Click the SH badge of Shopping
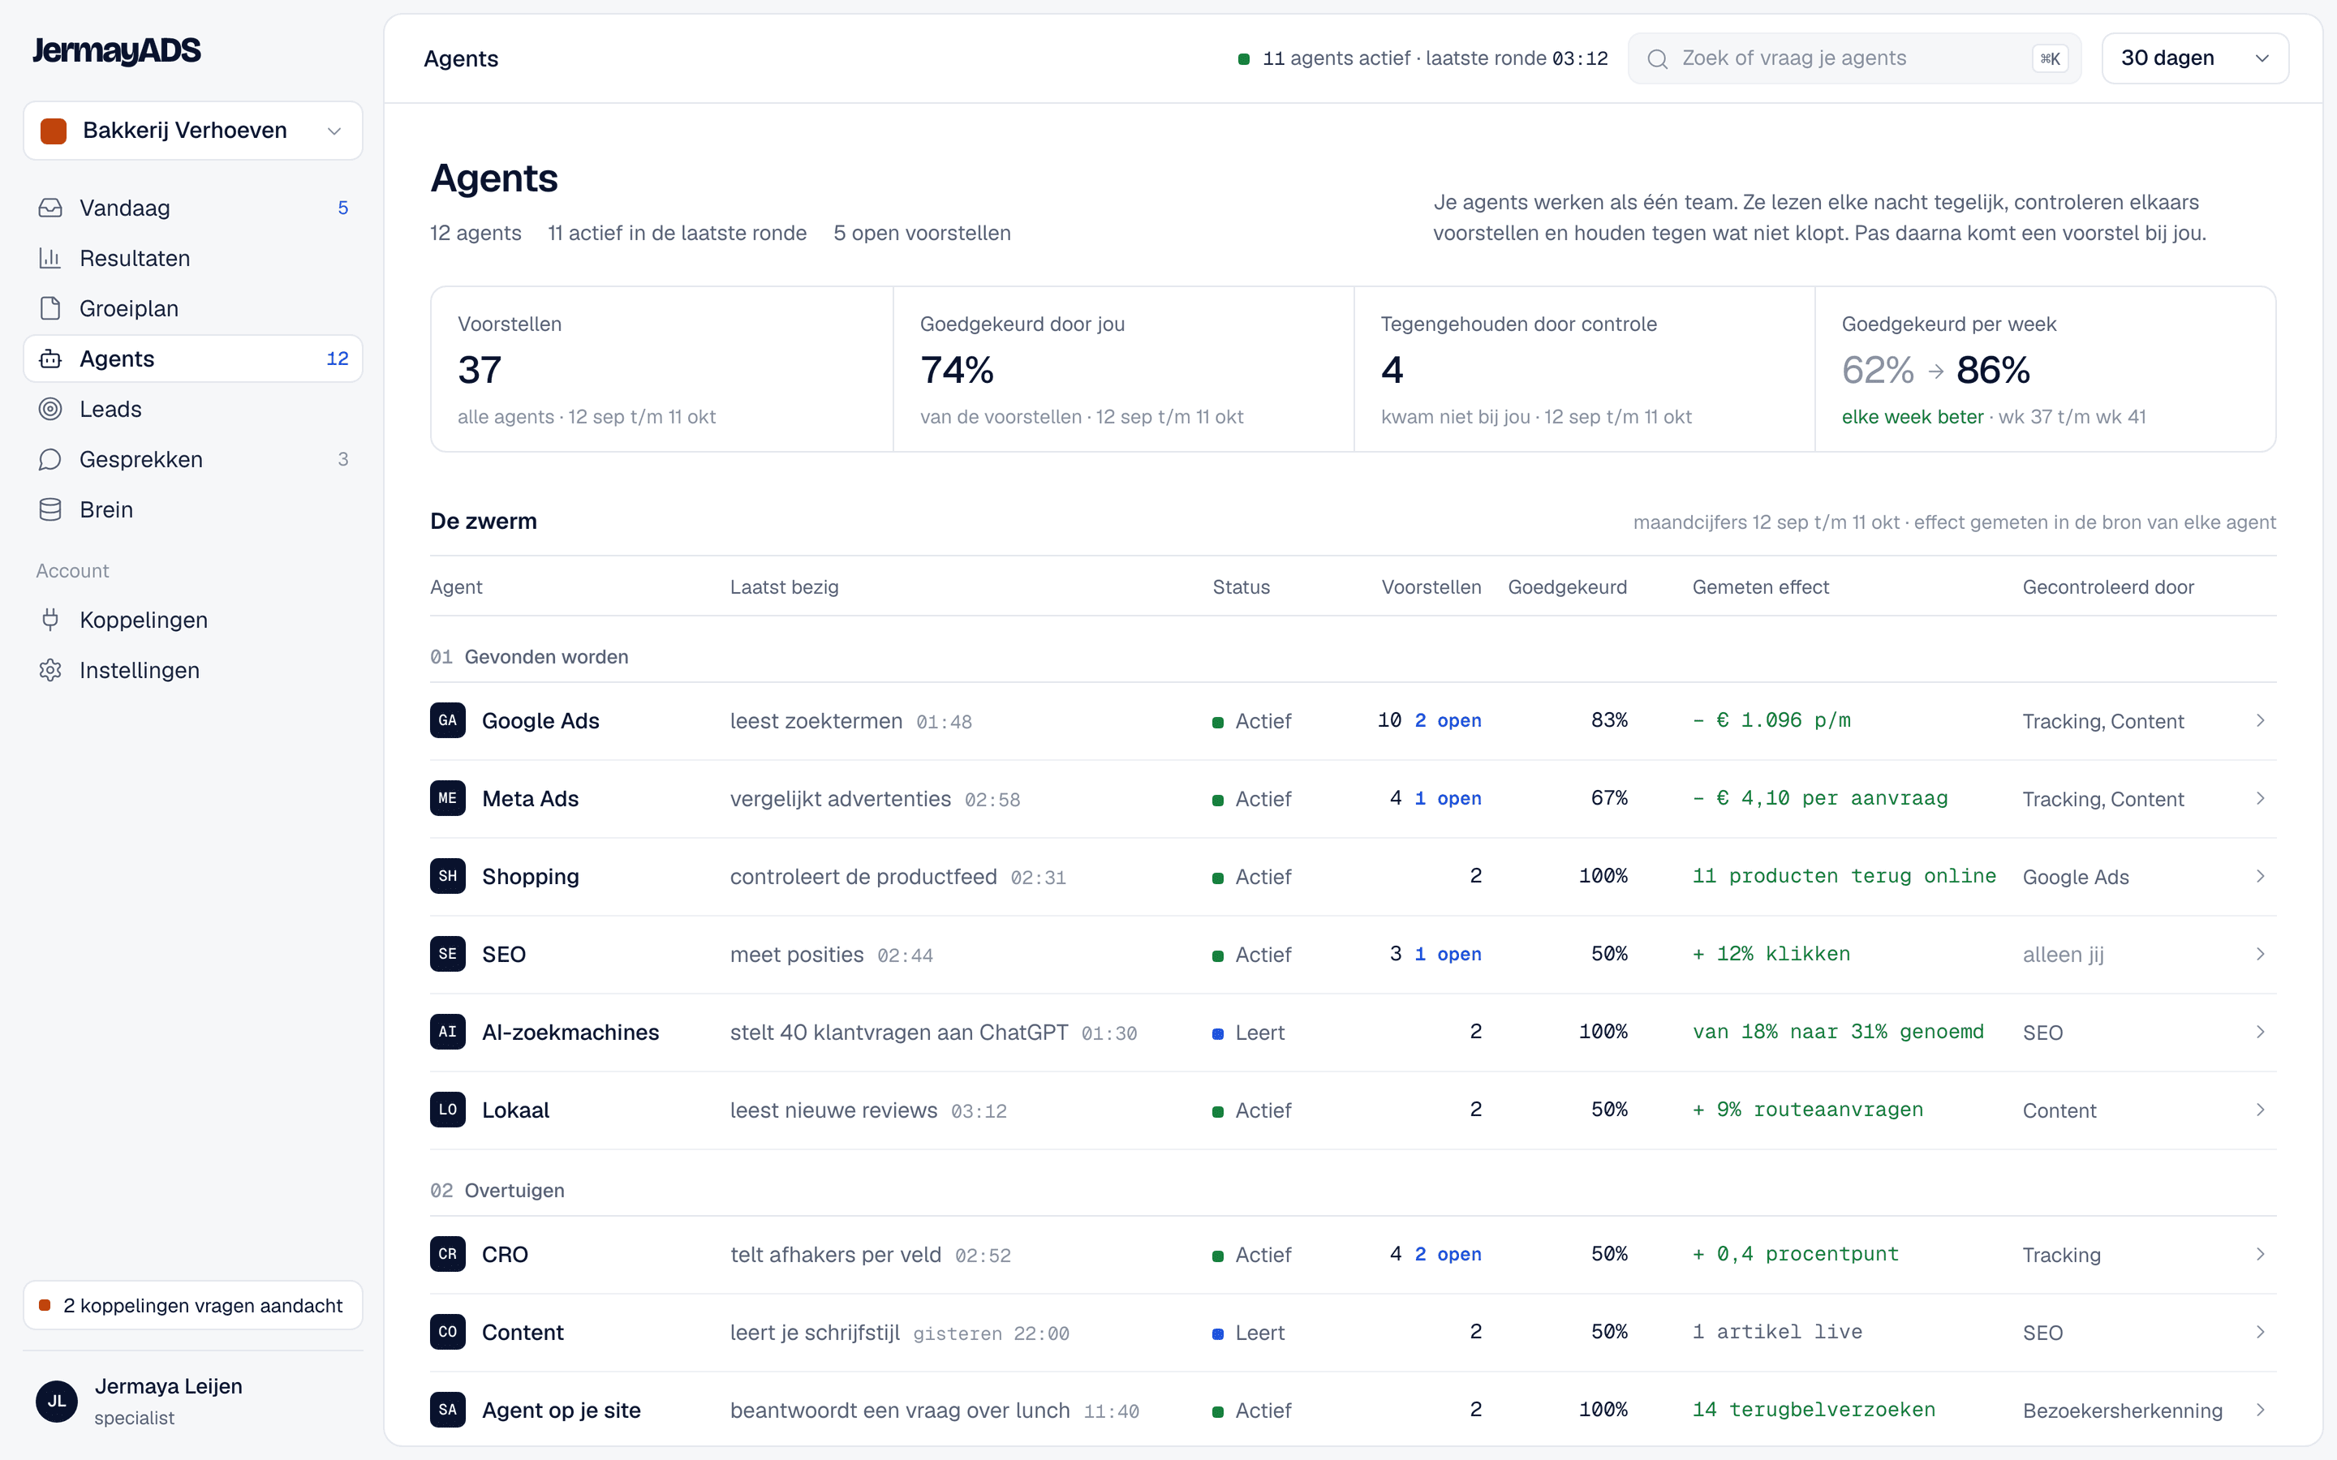 coord(447,876)
